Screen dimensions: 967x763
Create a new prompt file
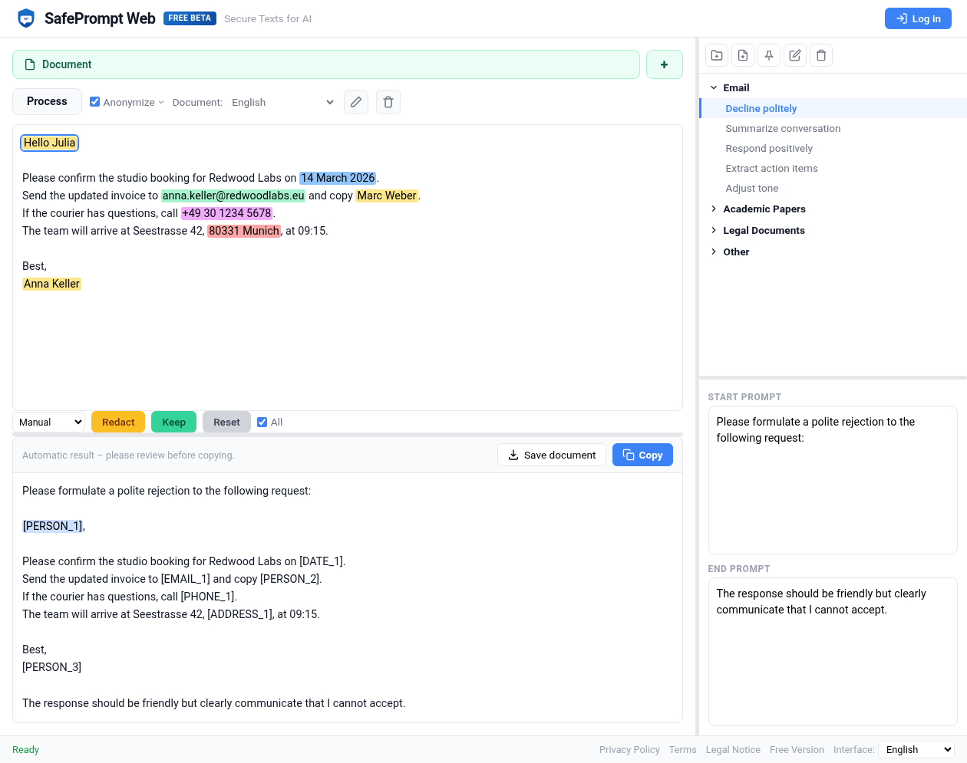pyautogui.click(x=742, y=54)
